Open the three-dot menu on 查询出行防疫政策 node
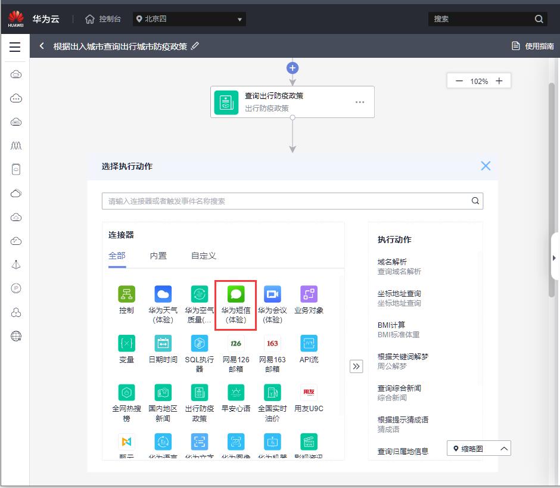 360,102
